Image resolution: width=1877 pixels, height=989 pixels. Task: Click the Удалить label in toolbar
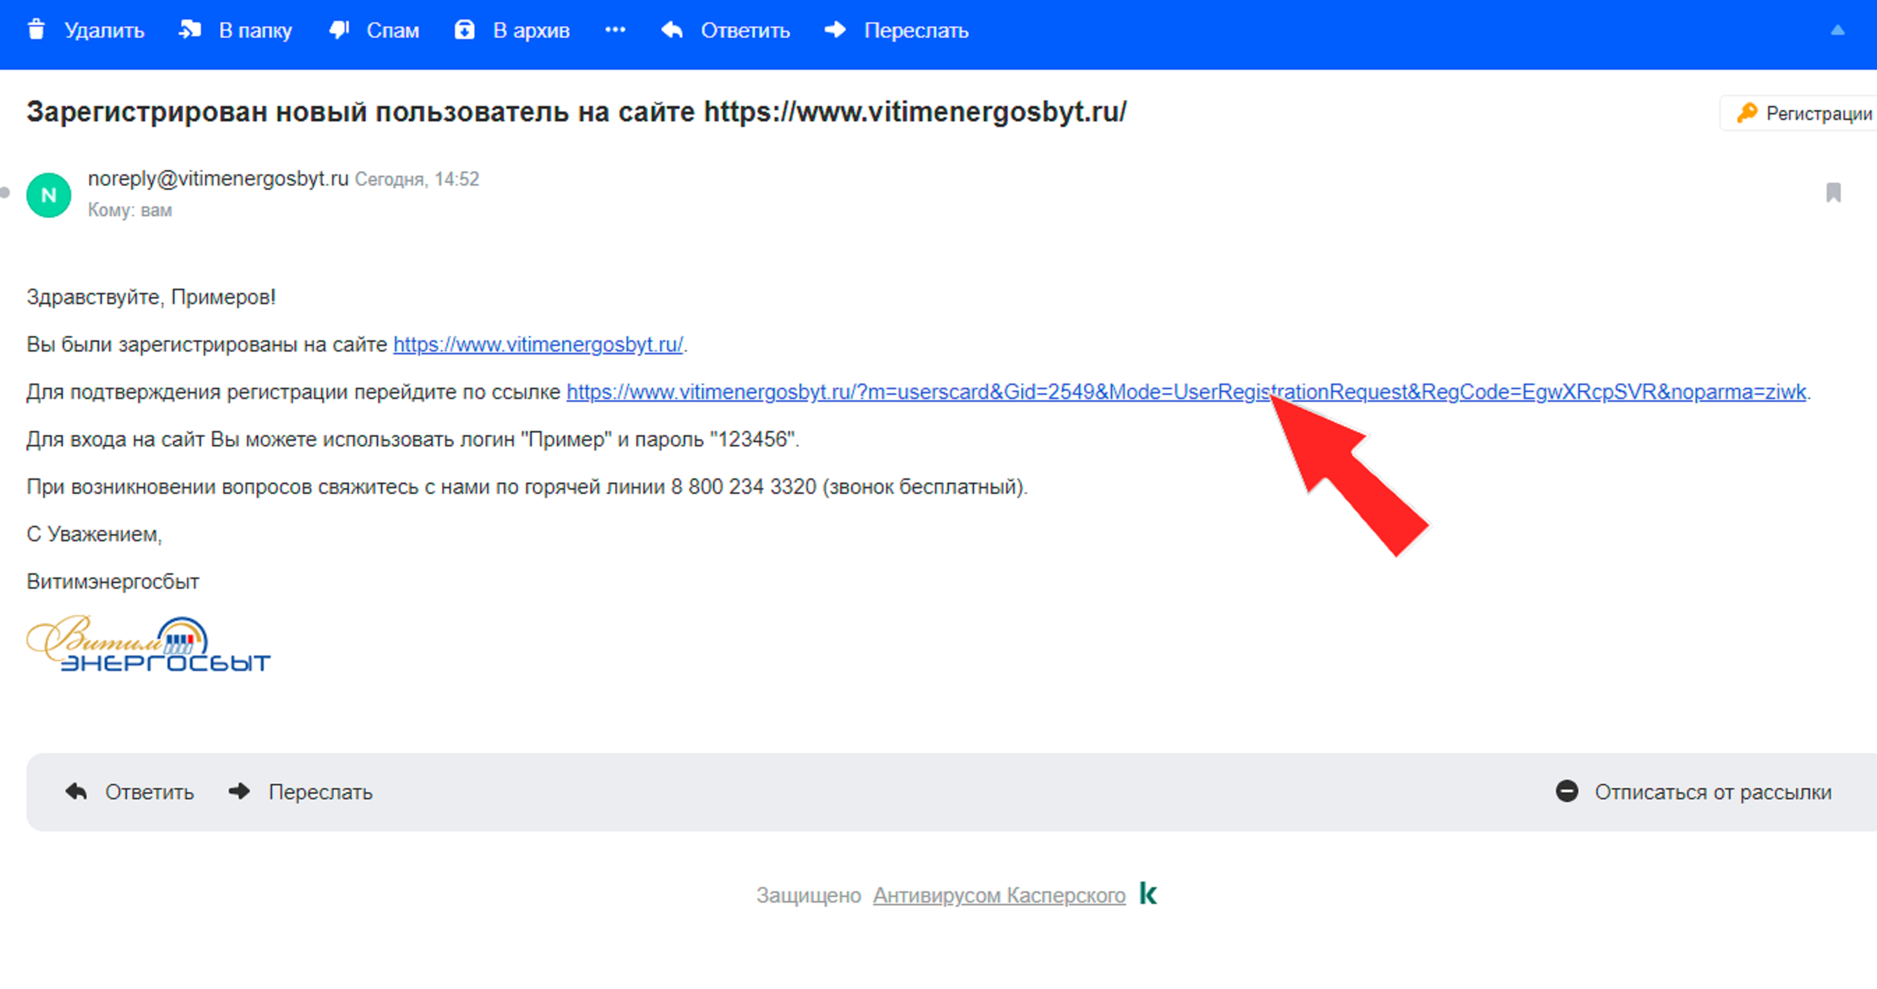click(x=104, y=31)
